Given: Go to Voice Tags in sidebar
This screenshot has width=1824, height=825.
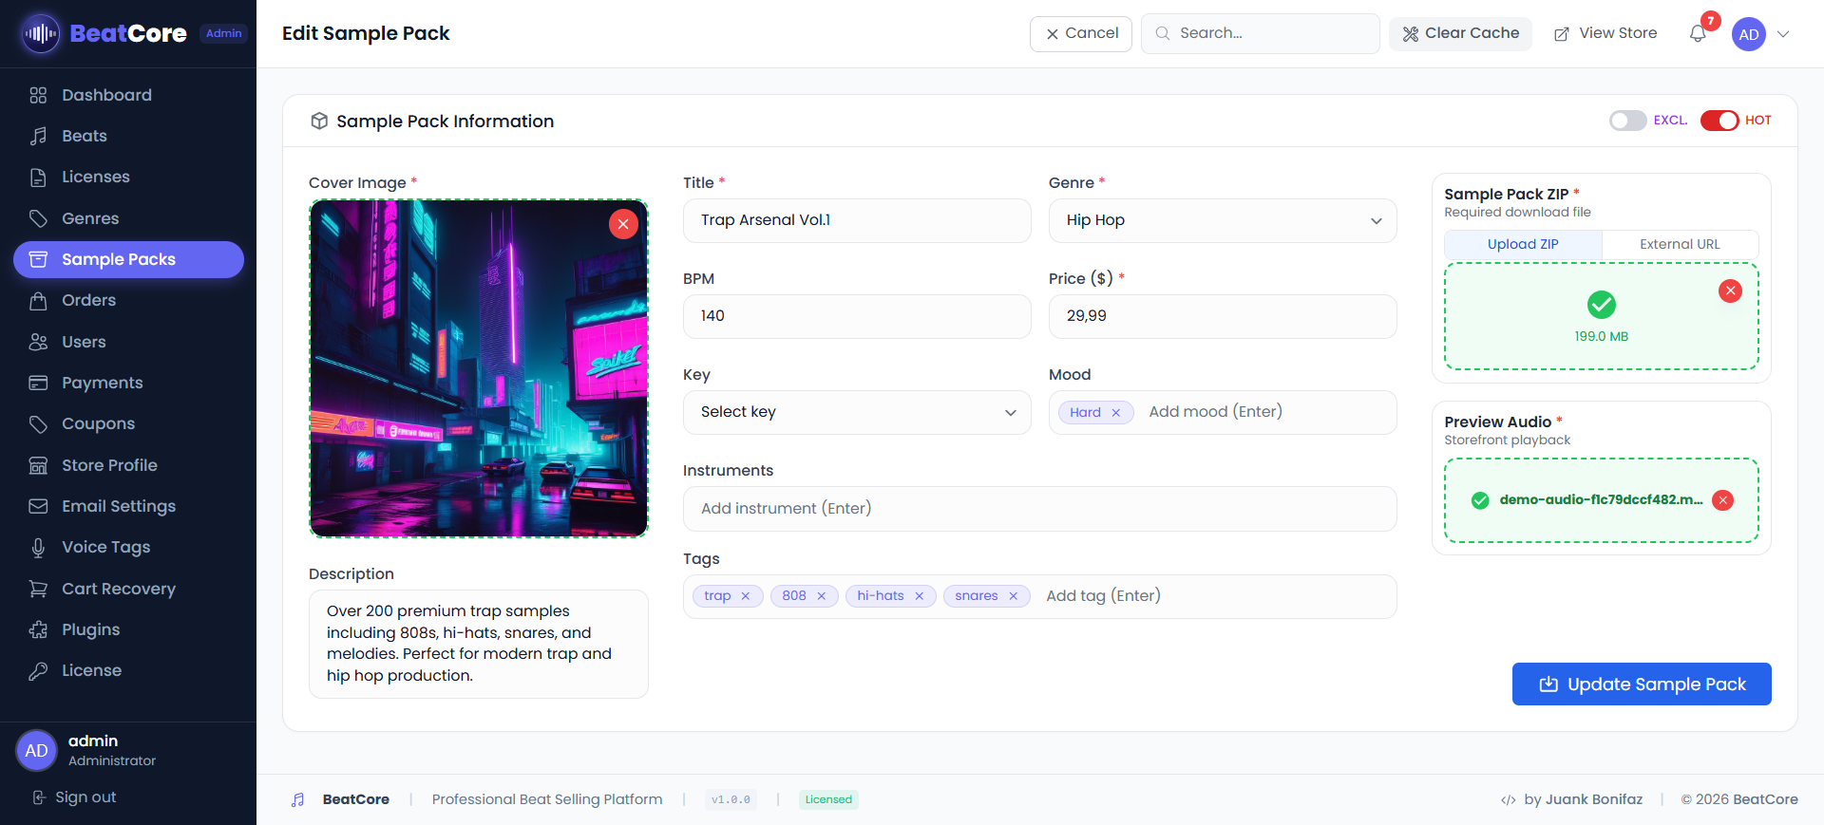Looking at the screenshot, I should click(x=105, y=547).
